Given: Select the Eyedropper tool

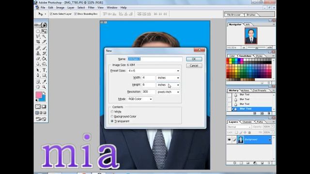Looking at the screenshot, I should coord(44,82).
